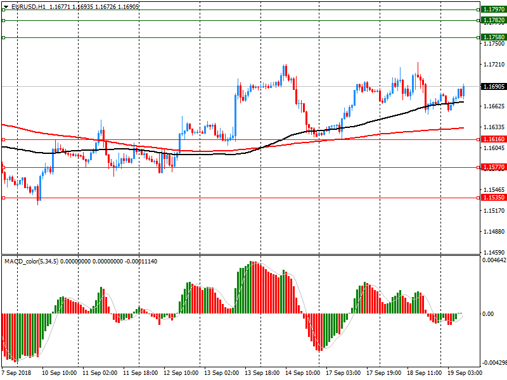
Task: Open the EURUSD,H1 chart dropdown arrow
Action: pos(6,6)
